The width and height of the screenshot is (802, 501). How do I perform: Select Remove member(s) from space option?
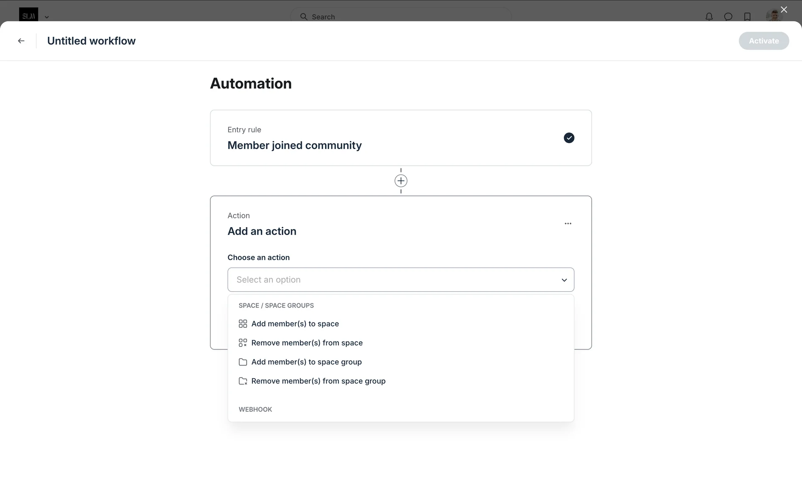click(307, 343)
